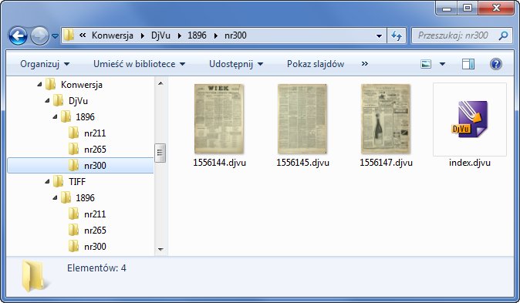Open the Udostępnij menu
Image resolution: width=520 pixels, height=303 pixels.
coord(236,64)
